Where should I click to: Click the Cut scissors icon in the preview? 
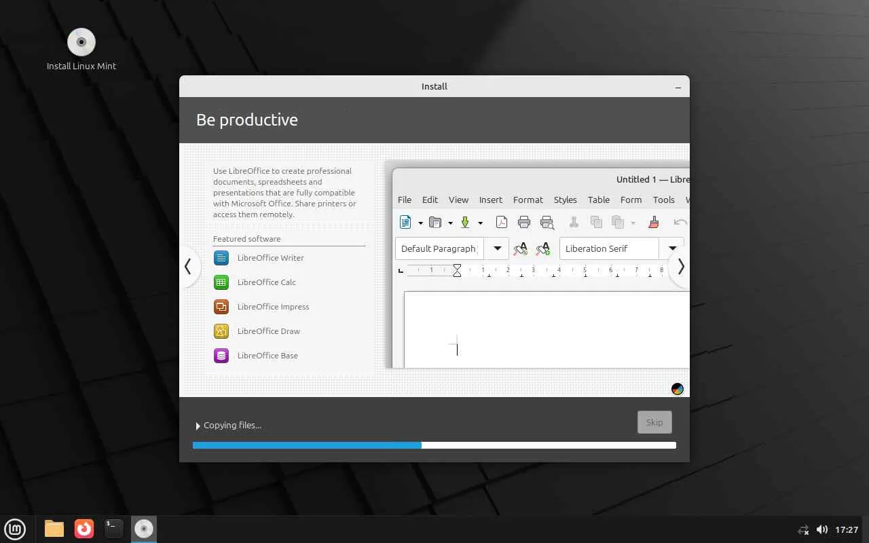(574, 222)
